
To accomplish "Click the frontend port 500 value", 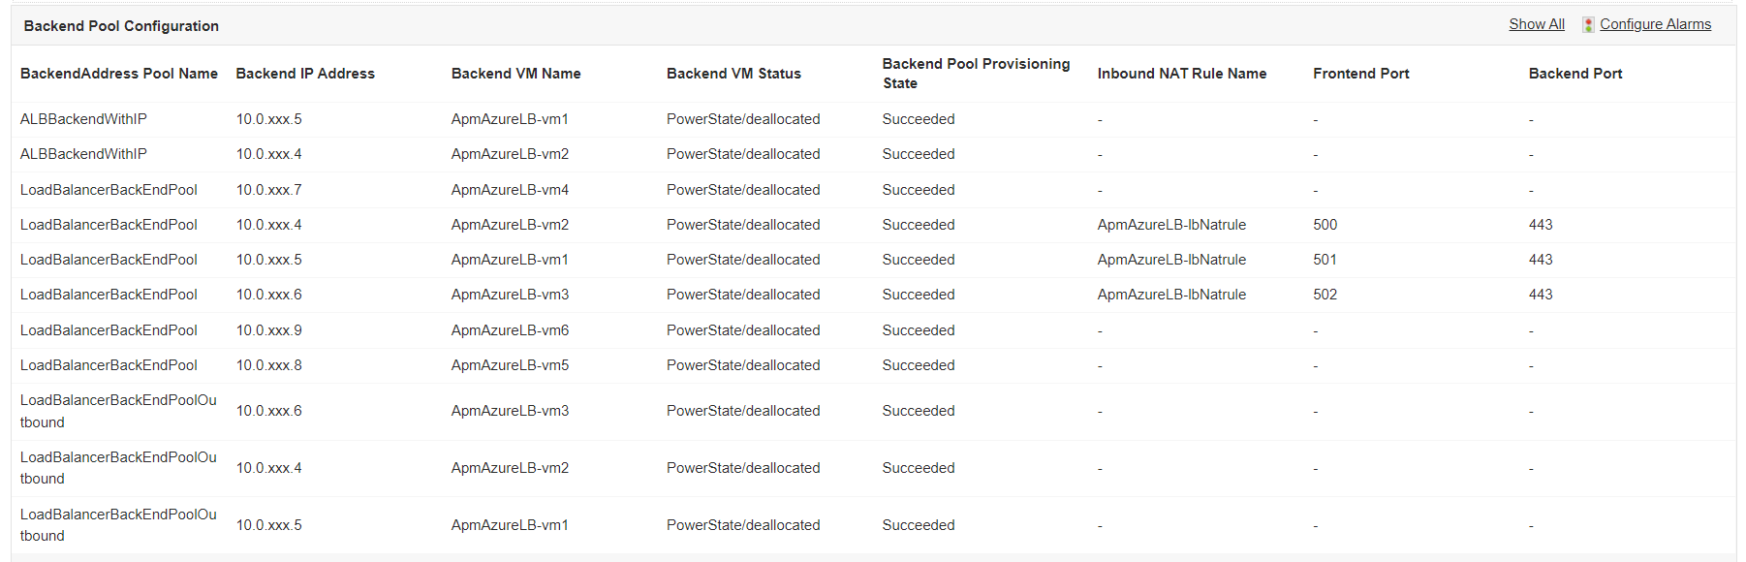I will coord(1325,225).
